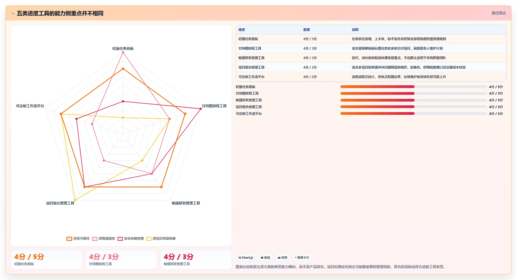The width and height of the screenshot is (517, 280).
Task: Click radar axis label 轻量任务看板
Action: [123, 48]
